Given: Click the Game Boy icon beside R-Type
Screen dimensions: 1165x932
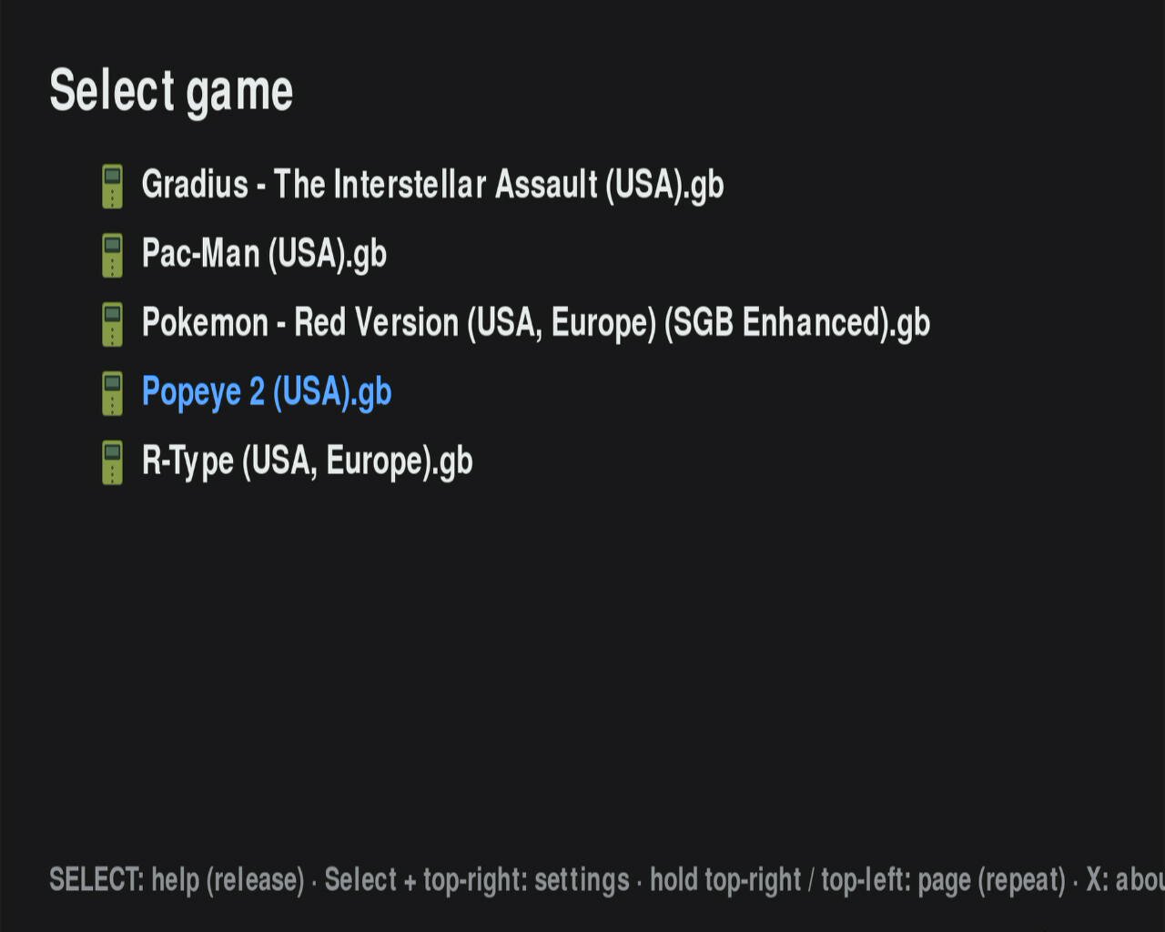Looking at the screenshot, I should point(112,462).
